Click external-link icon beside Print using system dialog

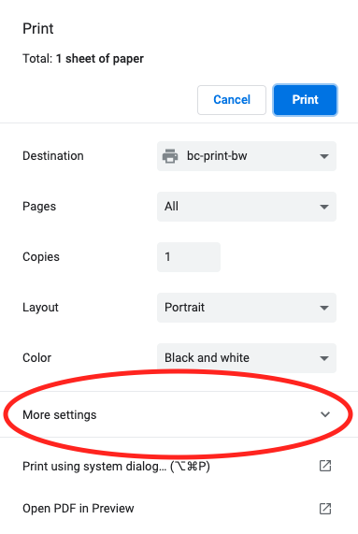click(x=325, y=466)
